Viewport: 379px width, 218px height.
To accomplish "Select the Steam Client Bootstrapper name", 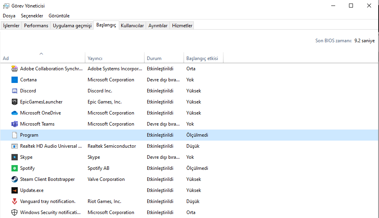I will click(47, 179).
